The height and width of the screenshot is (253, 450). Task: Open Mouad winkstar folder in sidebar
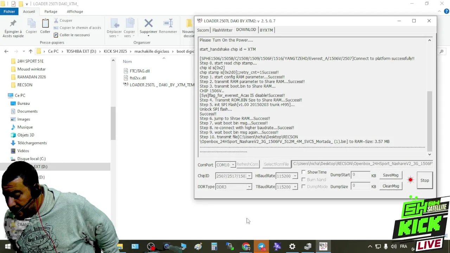pyautogui.click(x=31, y=69)
